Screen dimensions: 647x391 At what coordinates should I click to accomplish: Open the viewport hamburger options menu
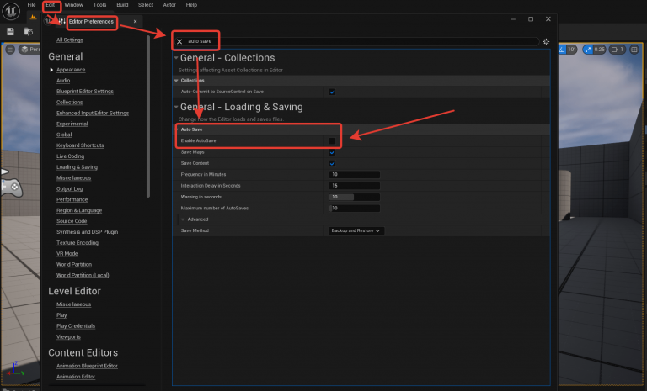10,50
